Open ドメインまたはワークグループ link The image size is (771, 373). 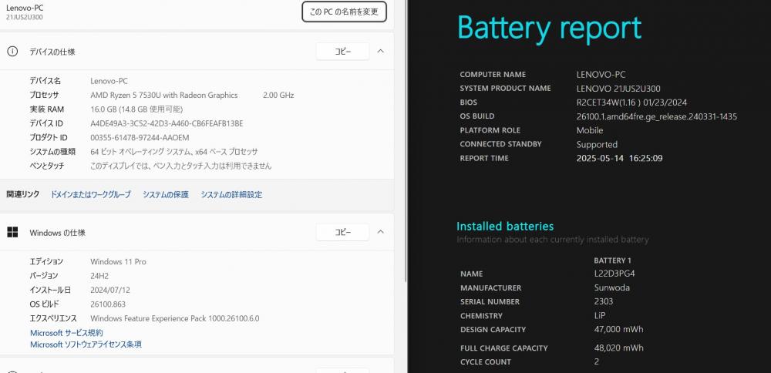(91, 195)
